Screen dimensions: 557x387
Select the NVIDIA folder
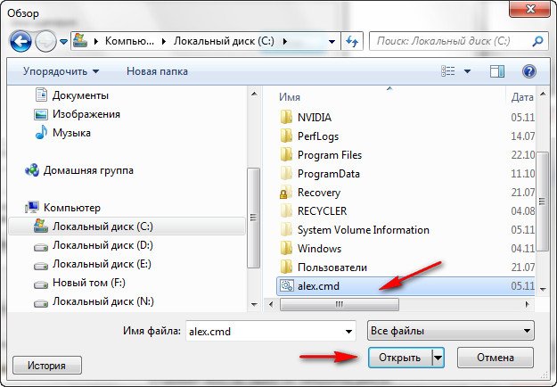click(x=315, y=118)
